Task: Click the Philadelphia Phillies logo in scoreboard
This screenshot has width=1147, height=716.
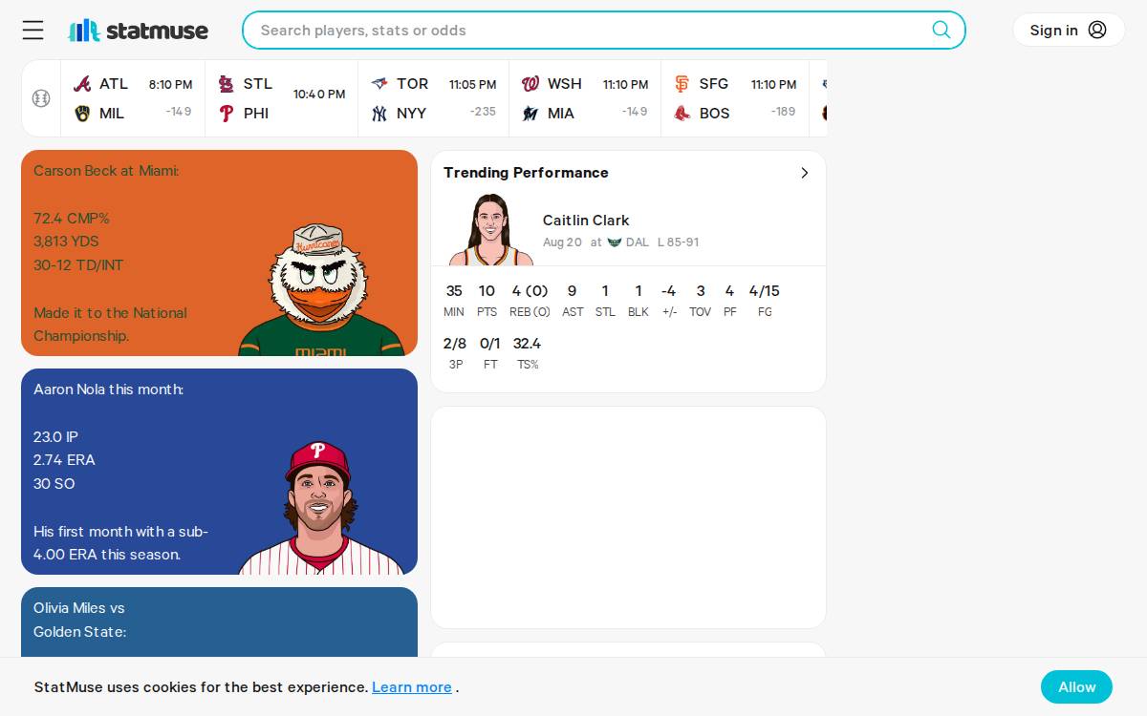Action: click(227, 114)
